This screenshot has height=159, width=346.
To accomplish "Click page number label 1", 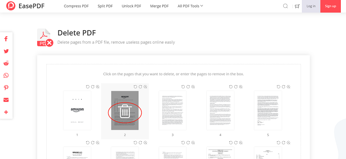I will [77, 135].
